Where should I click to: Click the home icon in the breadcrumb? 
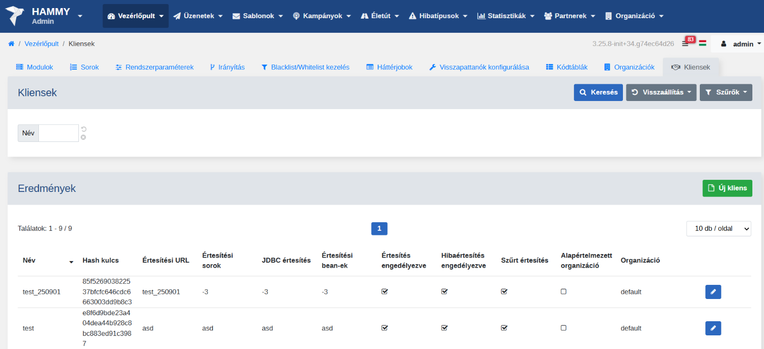[11, 44]
